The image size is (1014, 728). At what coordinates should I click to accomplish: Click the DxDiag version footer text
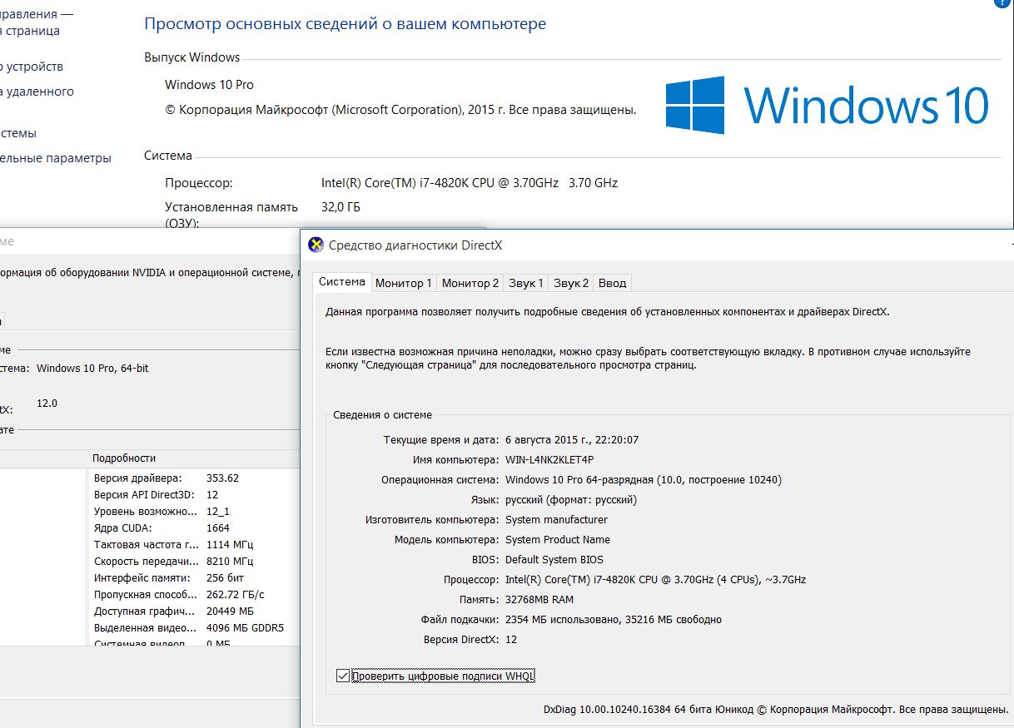pyautogui.click(x=776, y=709)
